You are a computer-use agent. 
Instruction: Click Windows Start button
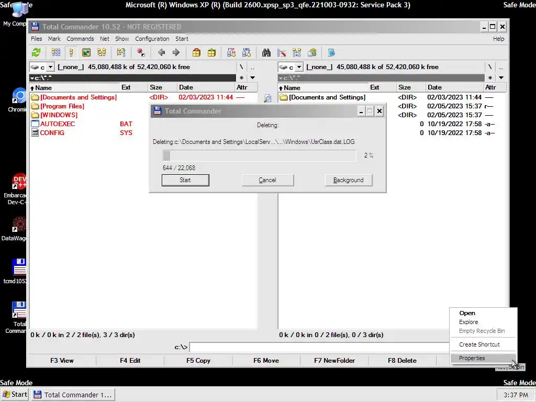click(15, 395)
